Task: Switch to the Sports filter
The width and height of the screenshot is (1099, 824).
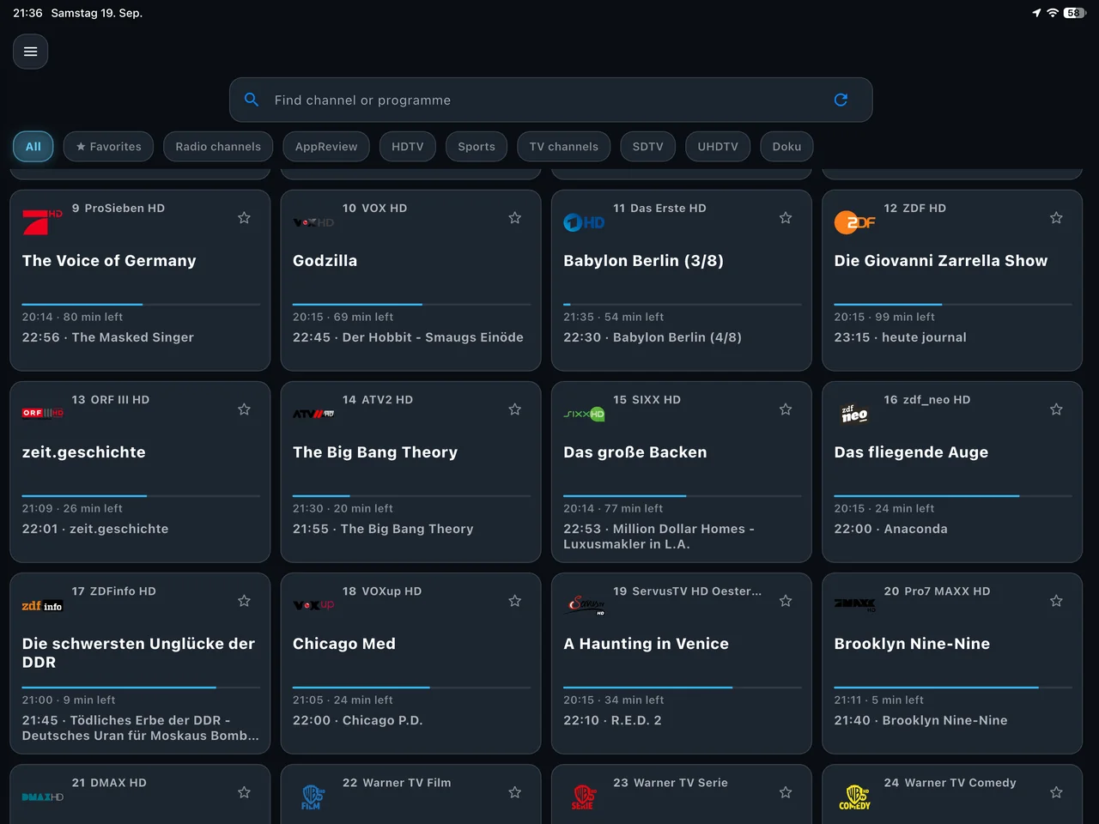Action: (x=477, y=147)
